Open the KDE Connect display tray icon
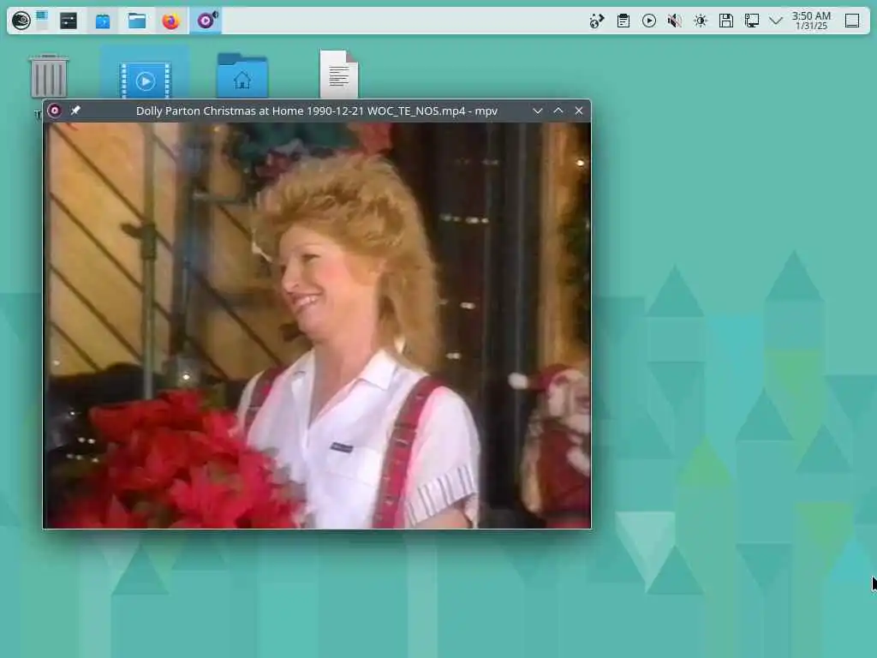 (x=752, y=21)
